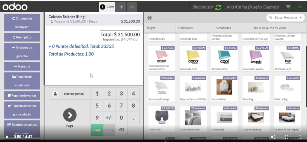The image size is (307, 142).
Task: Go to product home category icon
Action: click(x=149, y=18)
